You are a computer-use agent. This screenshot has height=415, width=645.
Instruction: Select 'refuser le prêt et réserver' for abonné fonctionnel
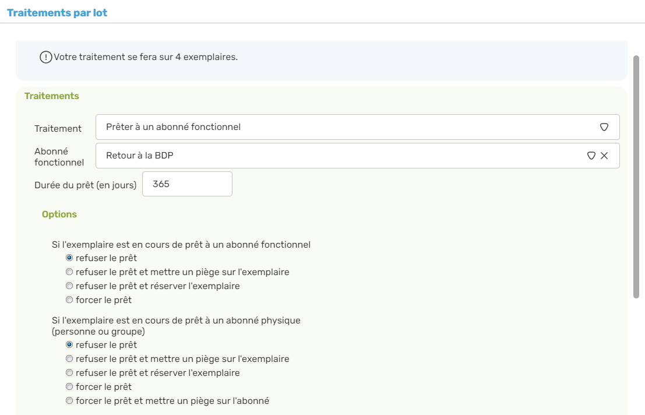[x=69, y=286]
